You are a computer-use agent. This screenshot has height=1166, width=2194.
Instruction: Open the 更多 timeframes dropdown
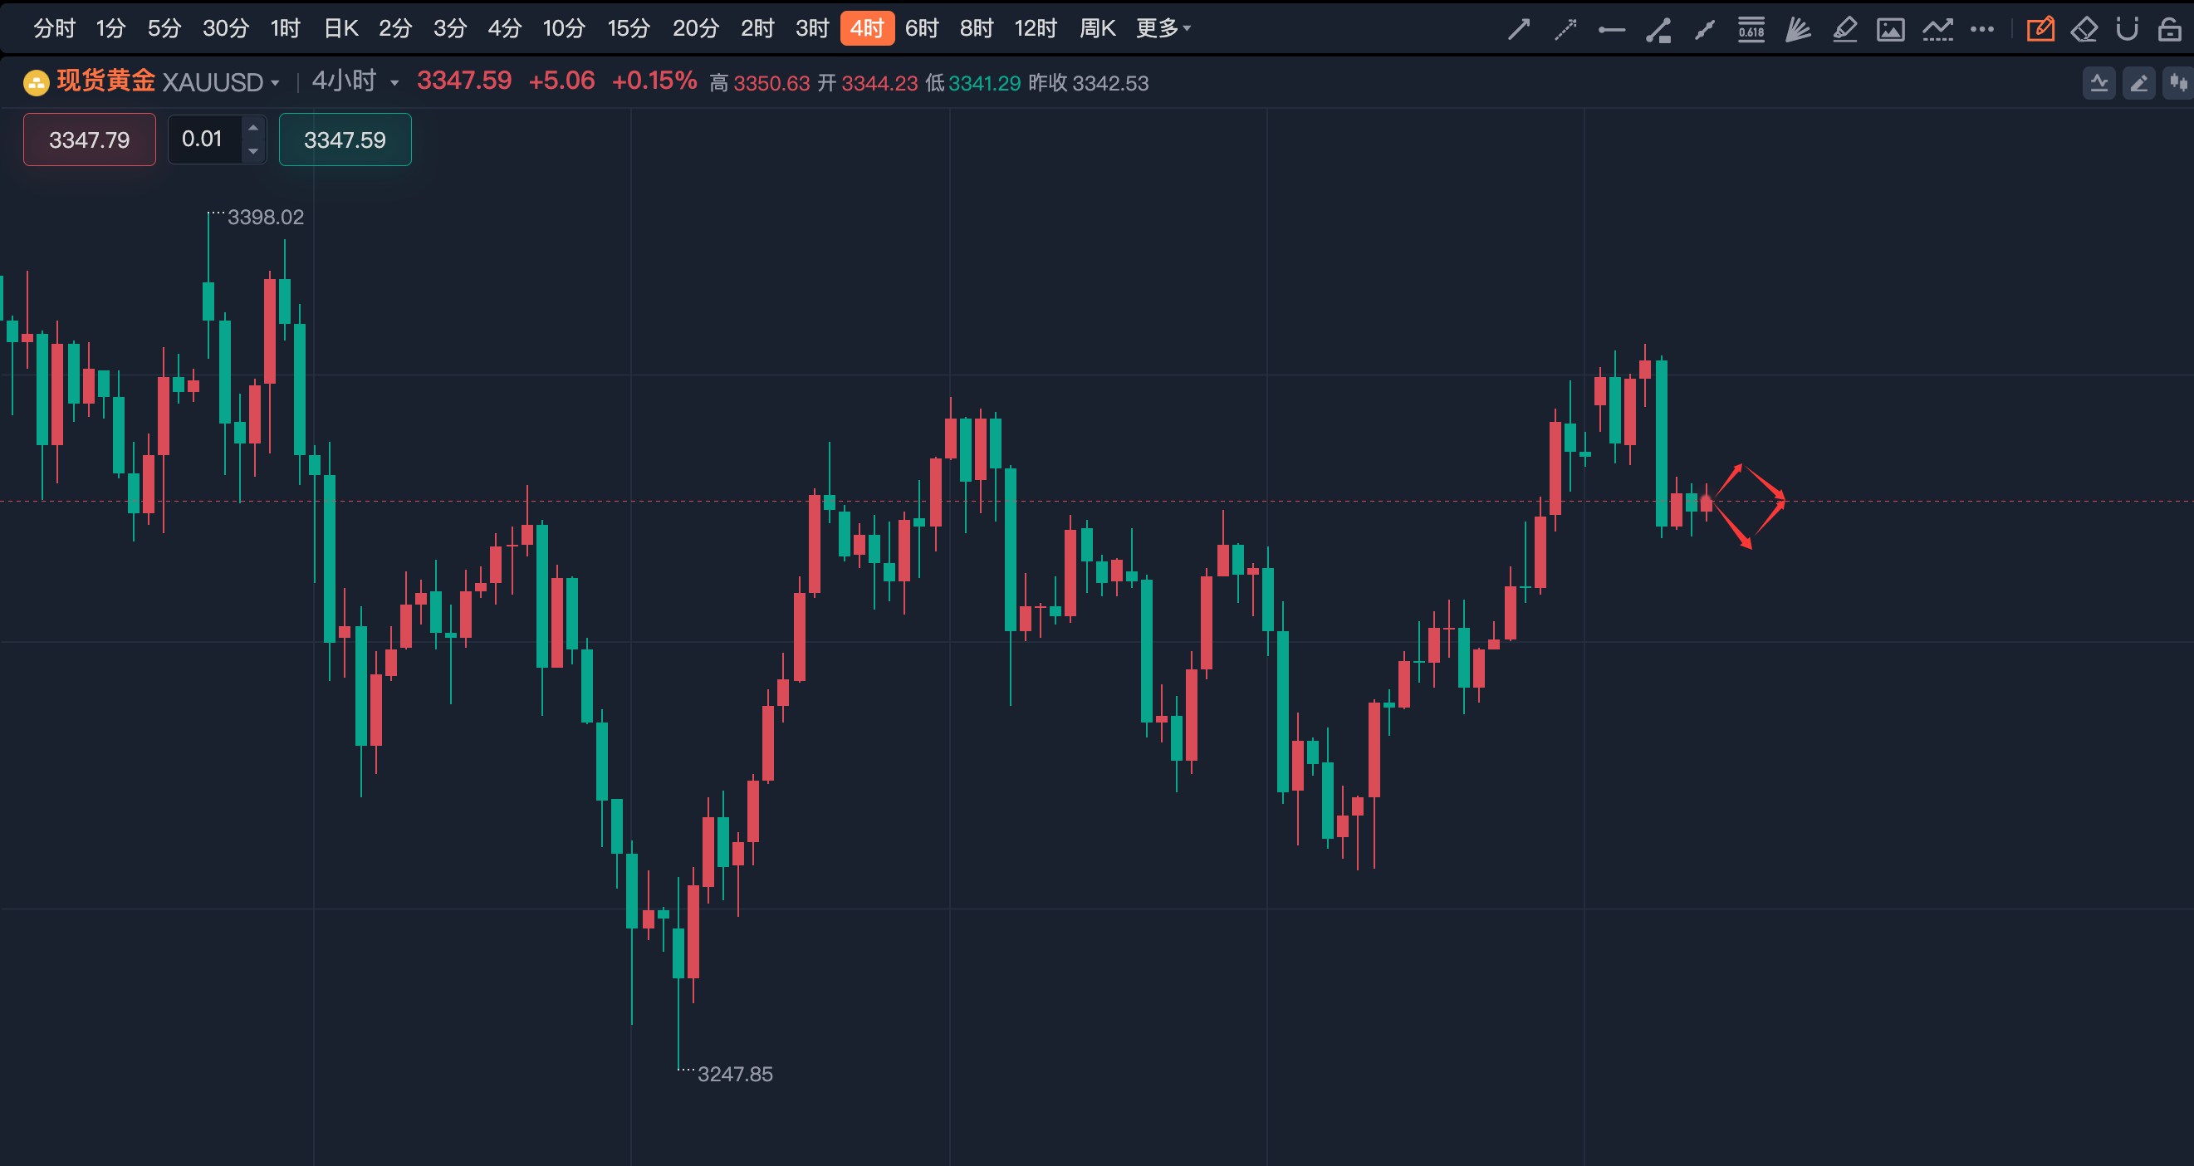(x=1163, y=28)
